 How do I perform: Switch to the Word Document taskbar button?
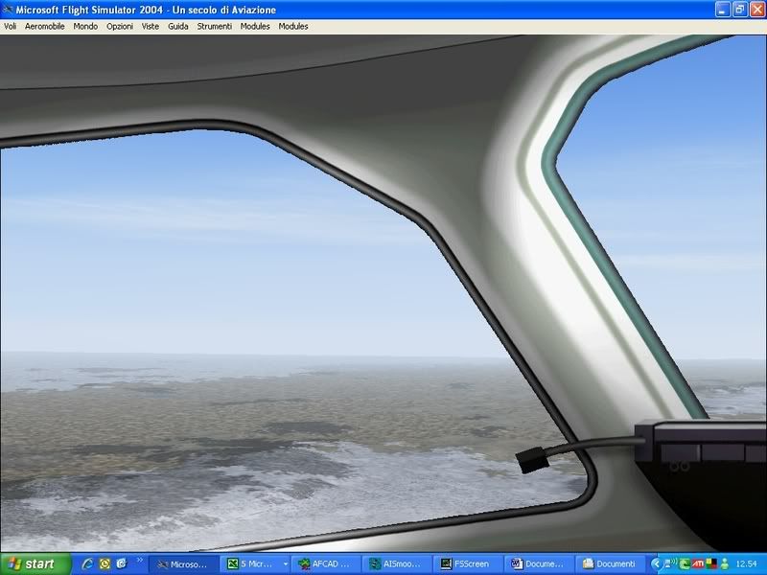[x=540, y=564]
